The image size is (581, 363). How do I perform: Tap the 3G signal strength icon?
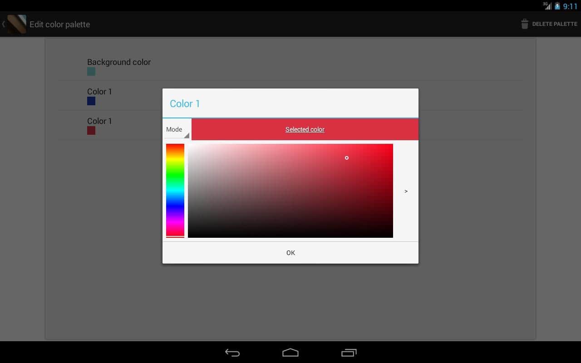pos(547,6)
